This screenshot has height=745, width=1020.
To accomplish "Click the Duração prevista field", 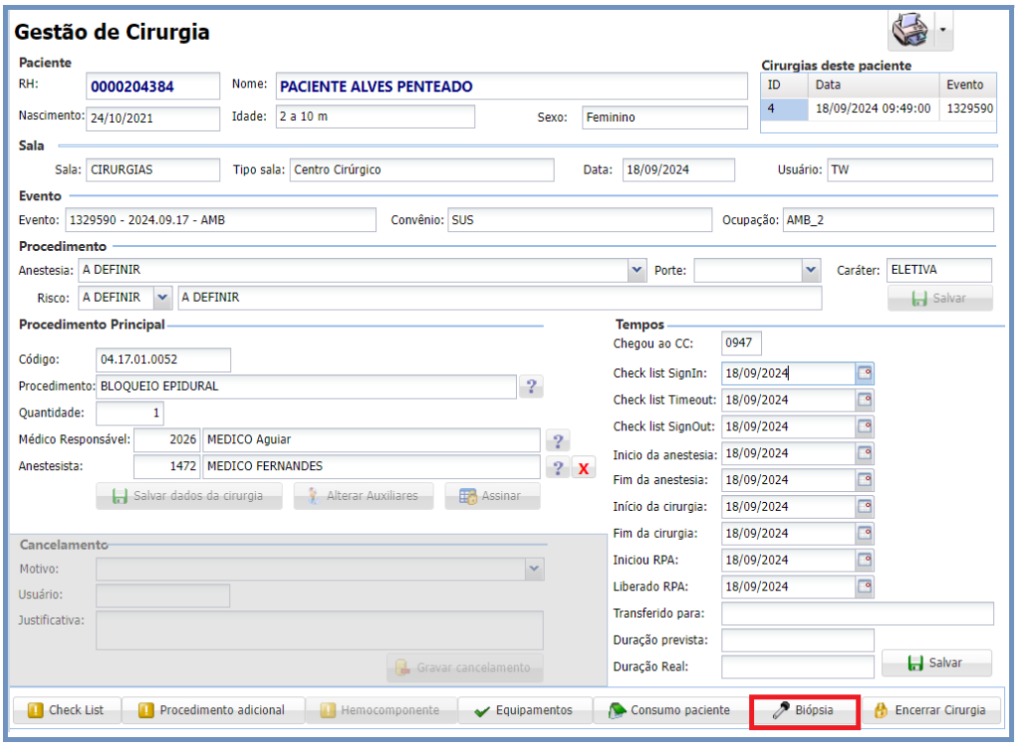I will tap(798, 640).
